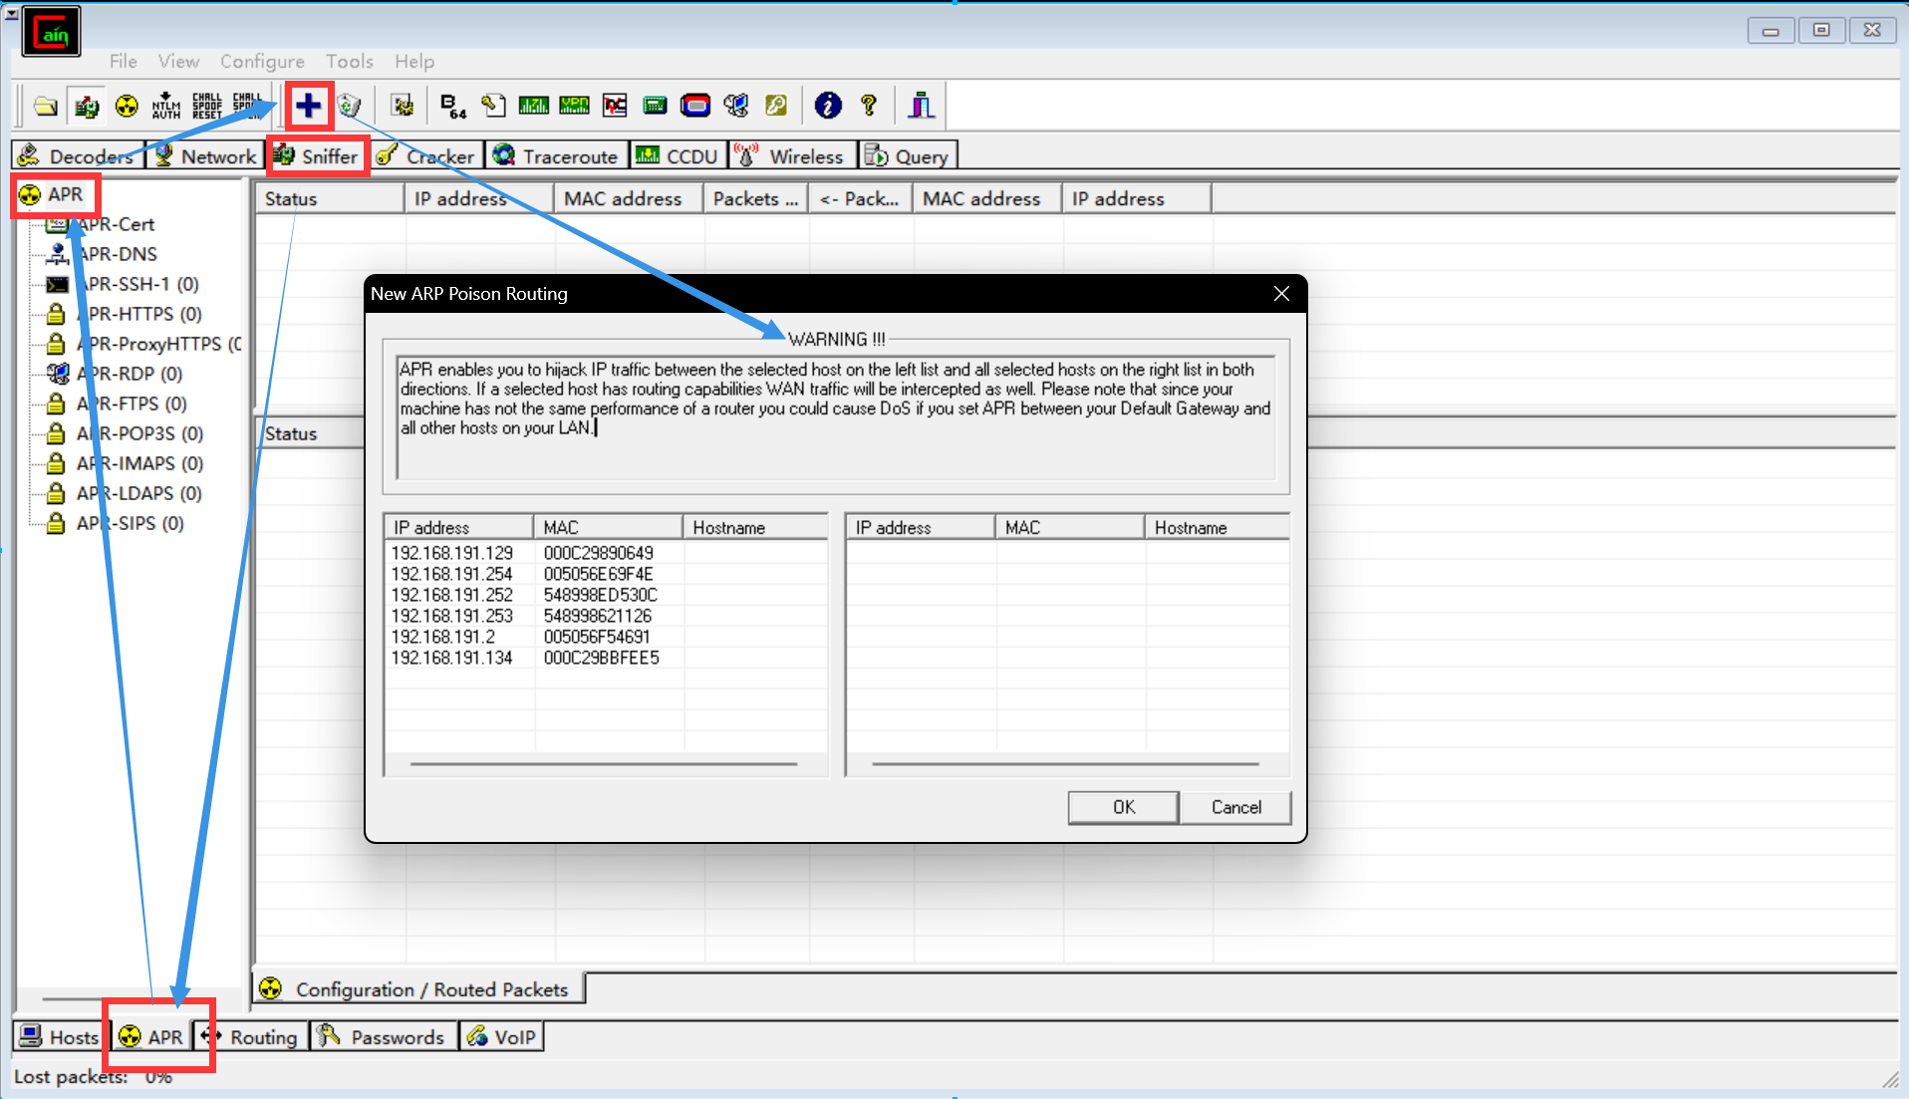Open the Configure menu

point(262,62)
